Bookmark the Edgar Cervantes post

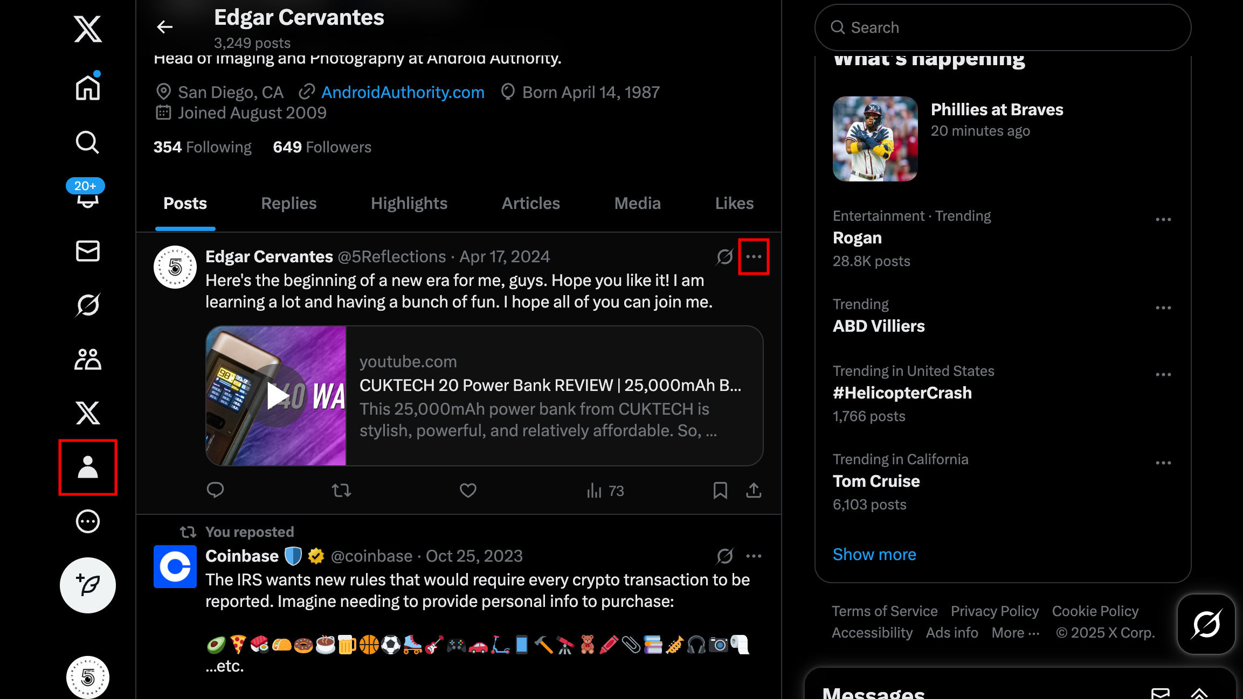[720, 491]
